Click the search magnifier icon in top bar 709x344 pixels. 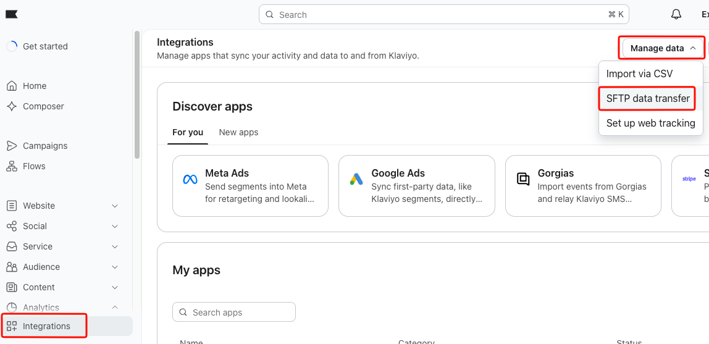[269, 14]
